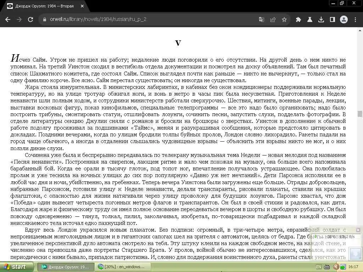Click the word «Таймс» in the text
The height and width of the screenshot is (272, 363).
(x=142, y=128)
